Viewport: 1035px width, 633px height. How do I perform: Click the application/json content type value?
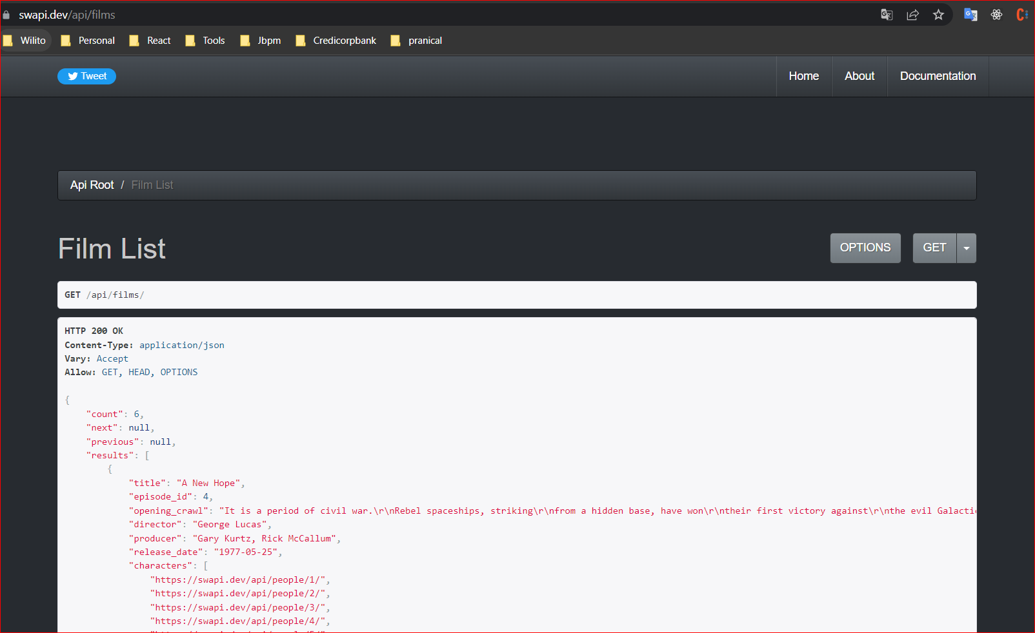pyautogui.click(x=182, y=346)
